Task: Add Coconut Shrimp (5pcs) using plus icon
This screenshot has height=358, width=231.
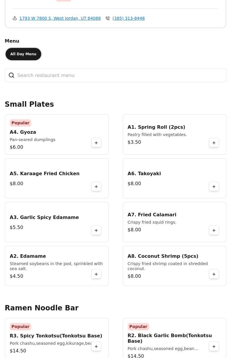Action: click(214, 274)
